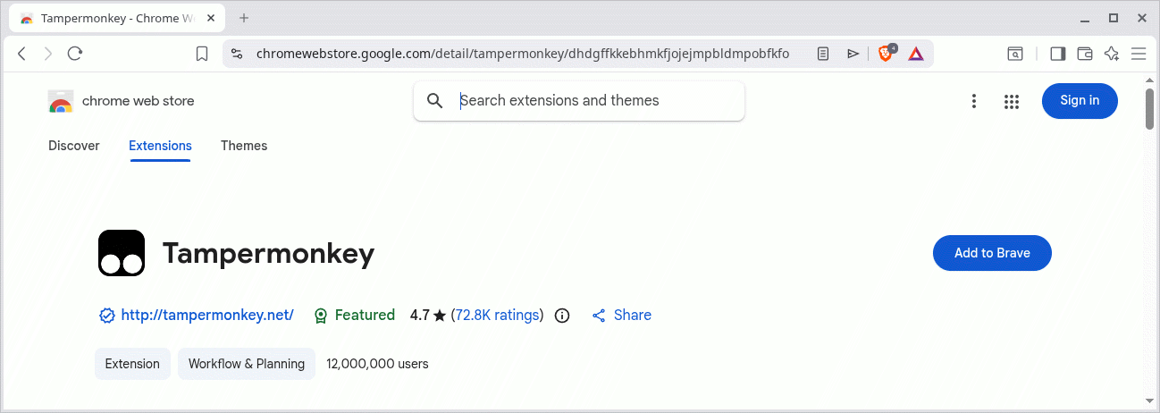Click the Extension category chip

click(x=132, y=364)
